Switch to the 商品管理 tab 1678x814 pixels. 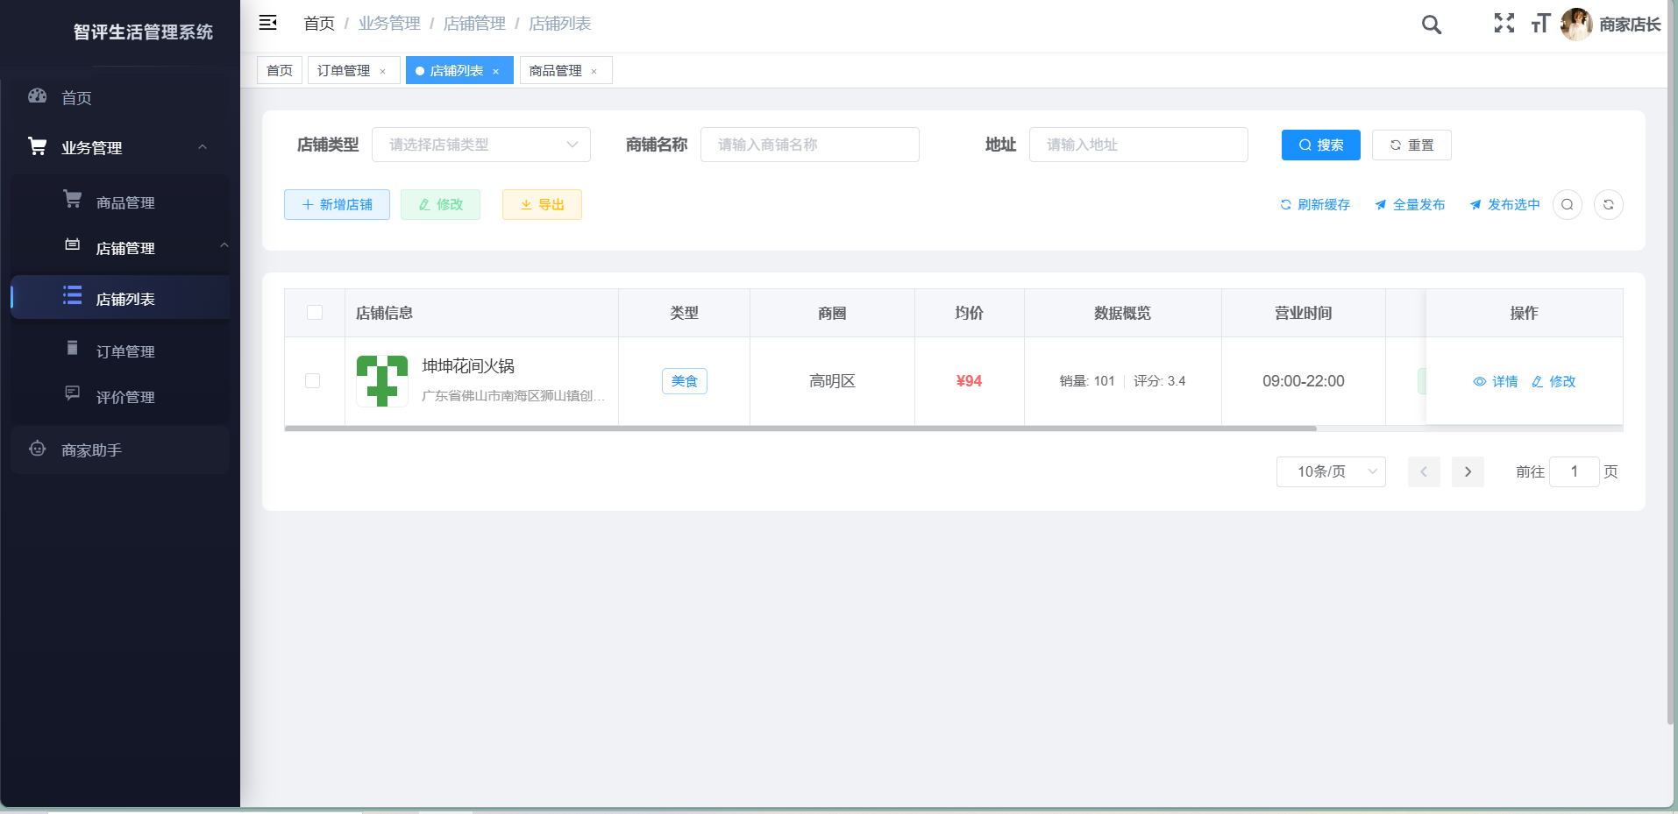tap(556, 71)
